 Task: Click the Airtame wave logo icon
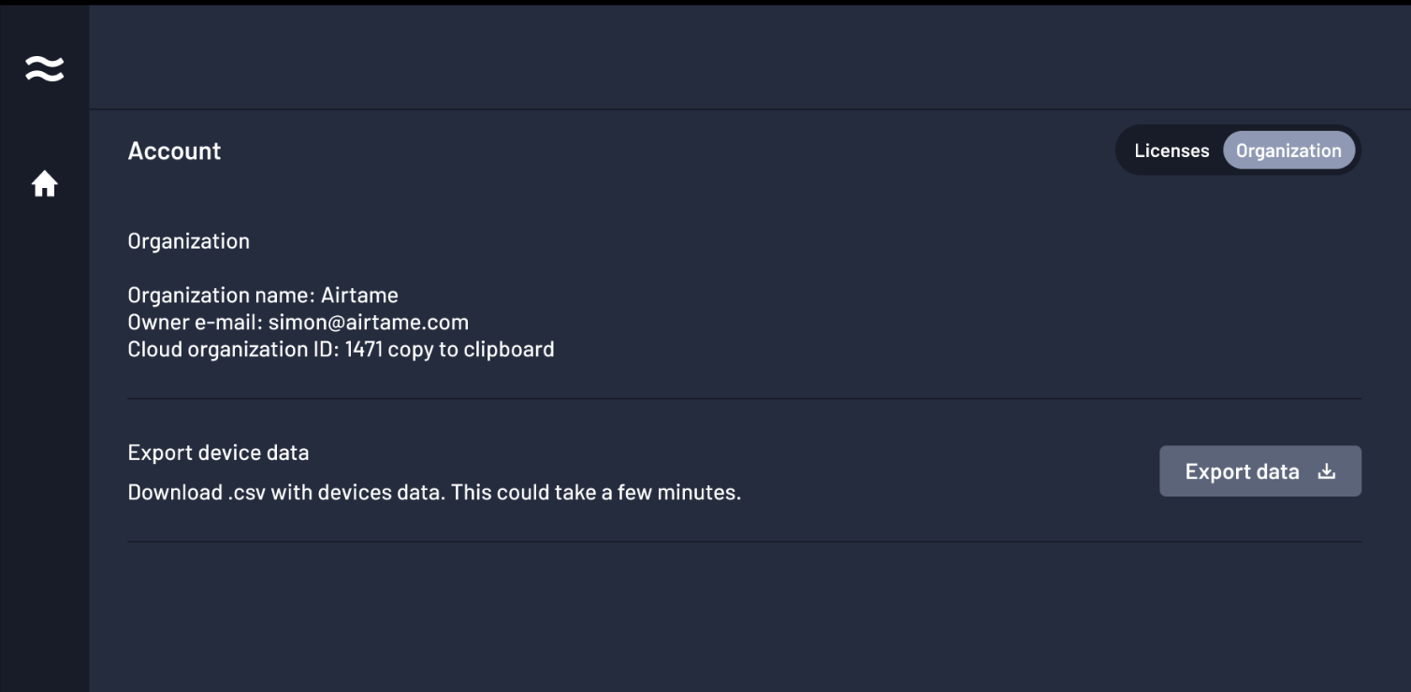44,68
